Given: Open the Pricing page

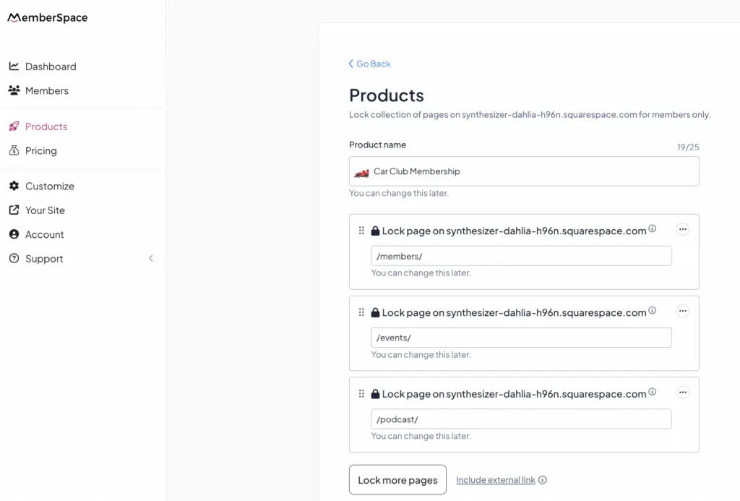Looking at the screenshot, I should pos(40,150).
